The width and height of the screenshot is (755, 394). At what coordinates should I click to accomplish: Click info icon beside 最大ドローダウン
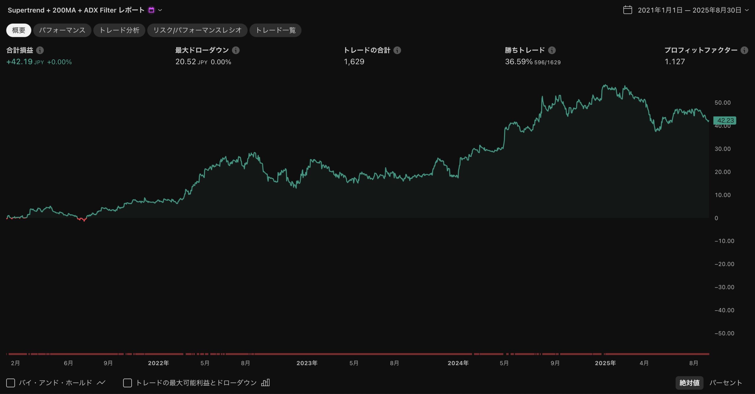236,50
